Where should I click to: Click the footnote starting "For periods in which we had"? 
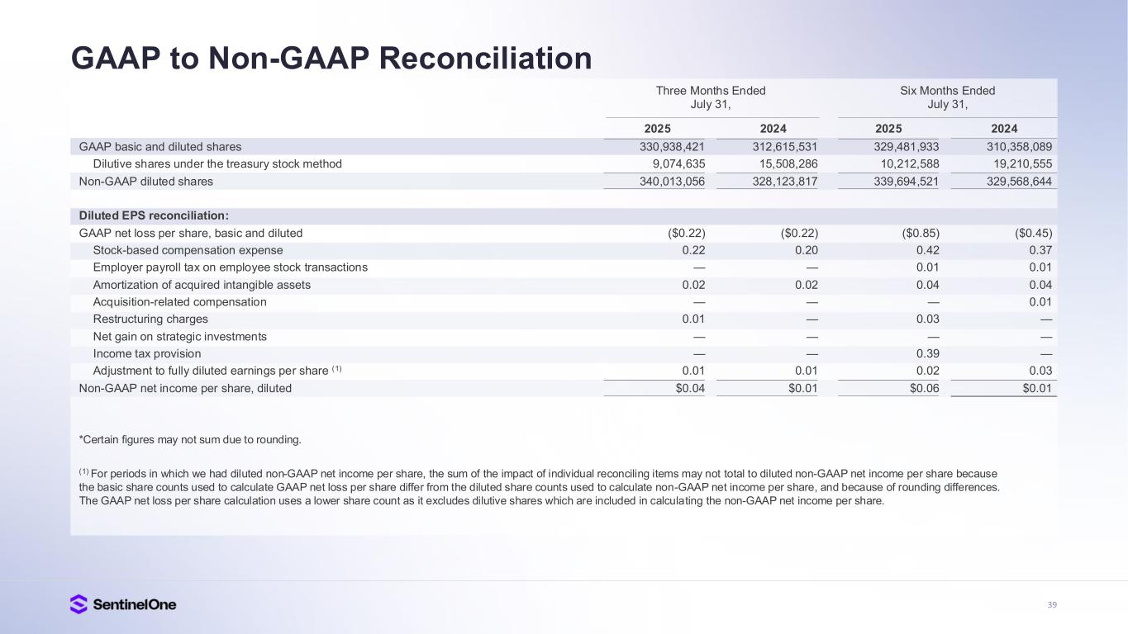coord(539,487)
